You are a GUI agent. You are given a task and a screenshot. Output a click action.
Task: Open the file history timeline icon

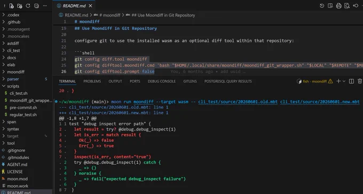click(322, 6)
